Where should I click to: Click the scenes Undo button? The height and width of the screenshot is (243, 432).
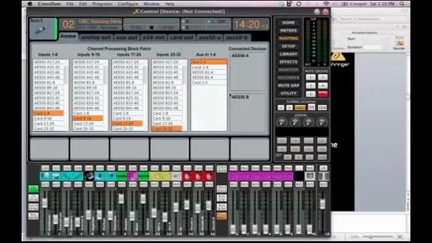300,107
